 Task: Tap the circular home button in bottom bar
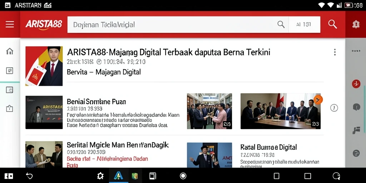pos(183,176)
